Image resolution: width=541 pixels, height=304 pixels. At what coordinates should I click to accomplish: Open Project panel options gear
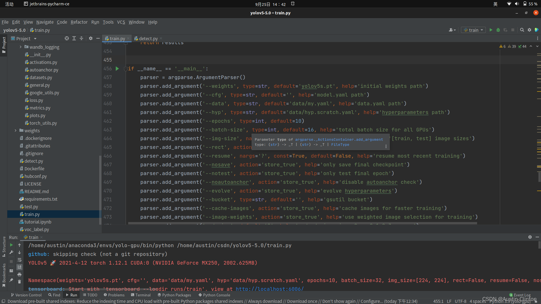point(91,39)
